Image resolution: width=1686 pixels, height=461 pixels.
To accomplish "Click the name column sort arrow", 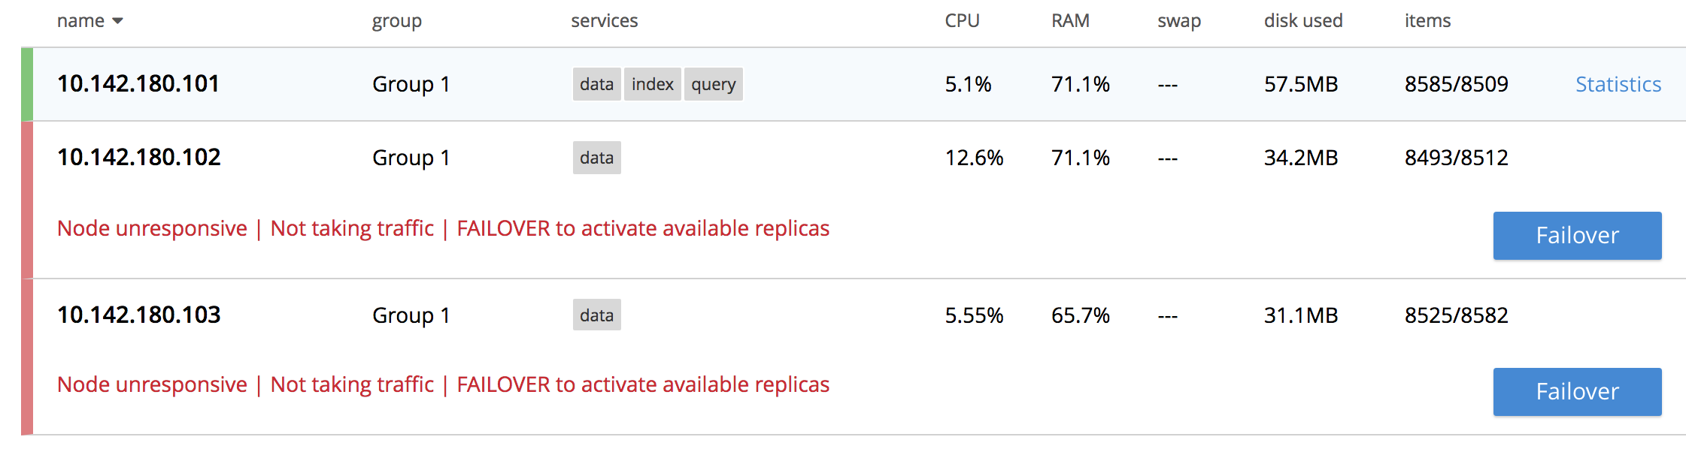I will coord(117,22).
